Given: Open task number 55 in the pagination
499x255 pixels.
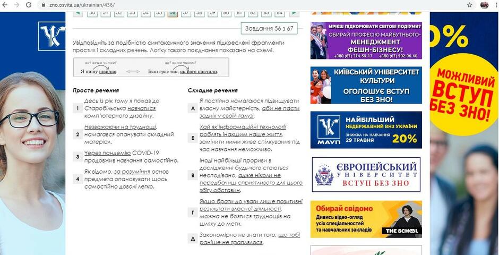Looking at the screenshot, I should click(159, 13).
